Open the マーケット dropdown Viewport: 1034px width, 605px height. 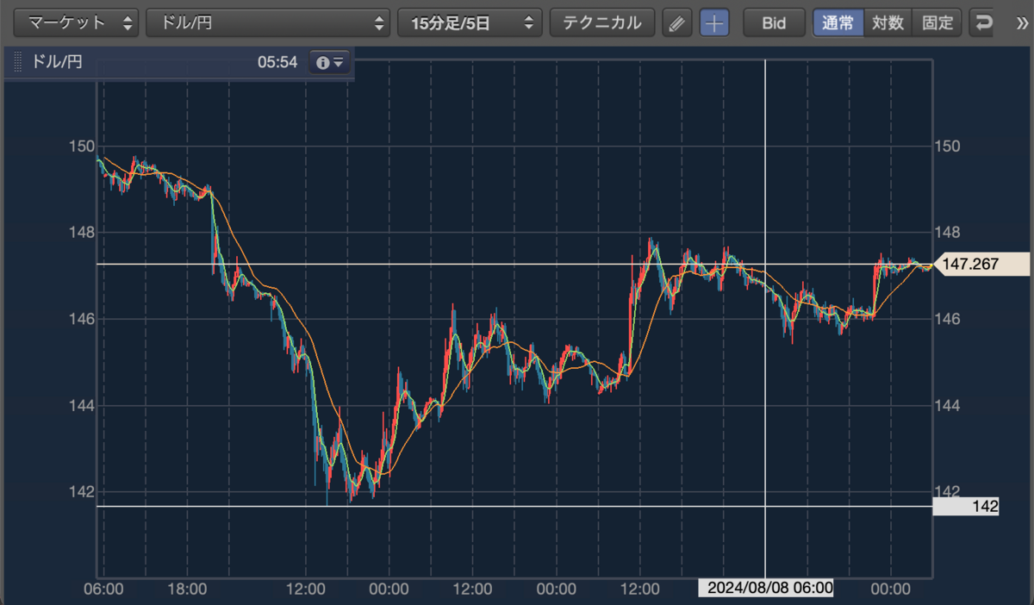78,23
